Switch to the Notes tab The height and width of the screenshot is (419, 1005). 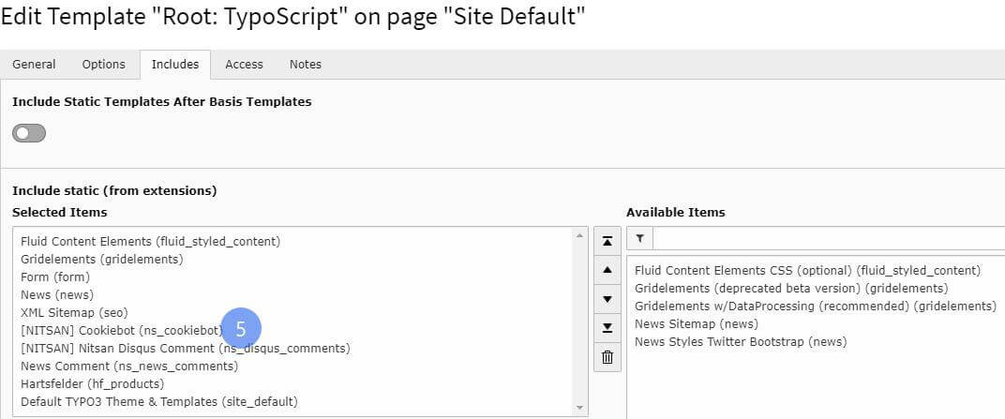306,64
